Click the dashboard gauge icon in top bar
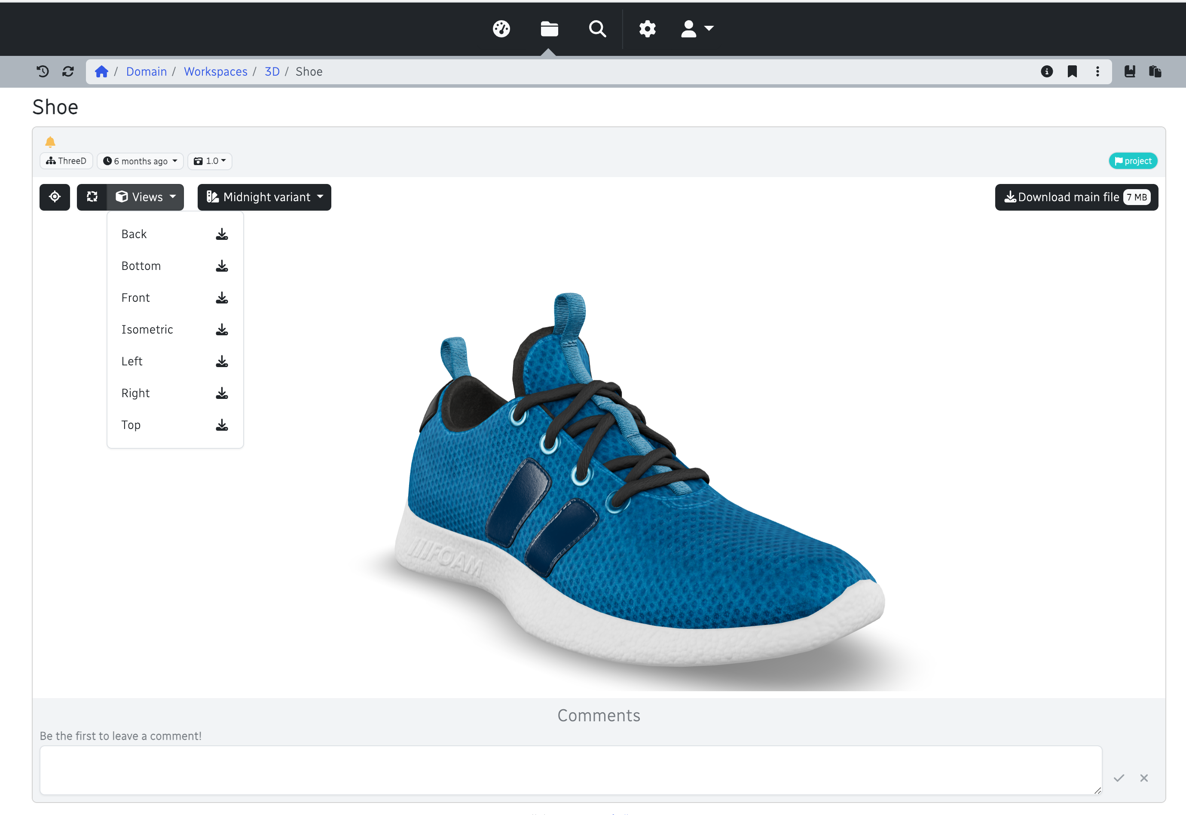Screen dimensions: 1186x815 tap(501, 29)
